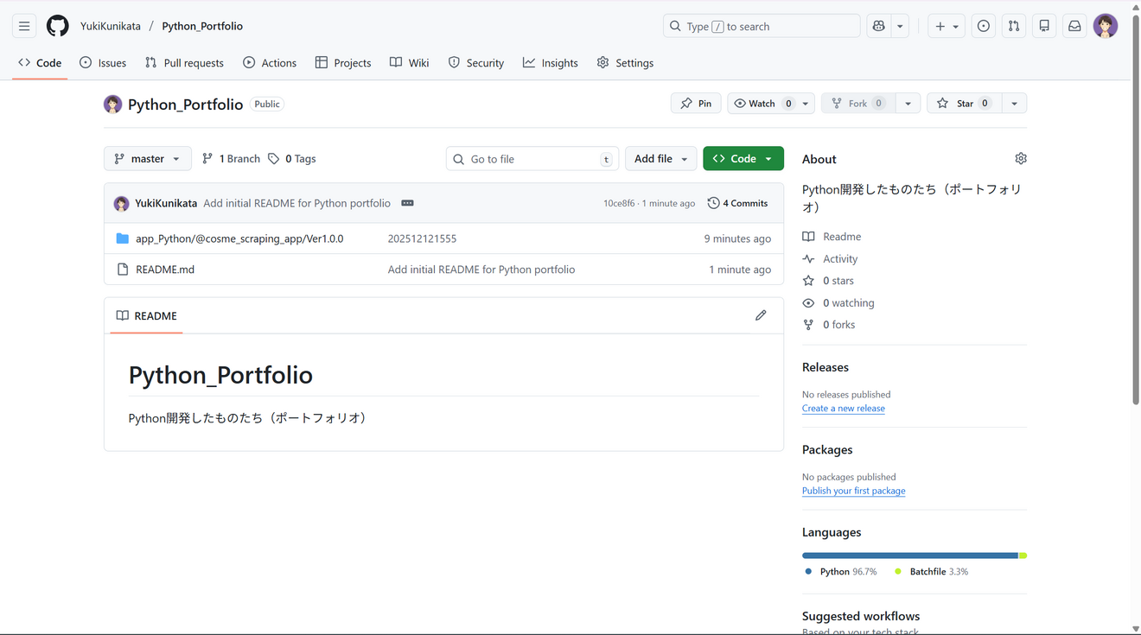
Task: Open commit message 202512121555
Action: (x=422, y=238)
